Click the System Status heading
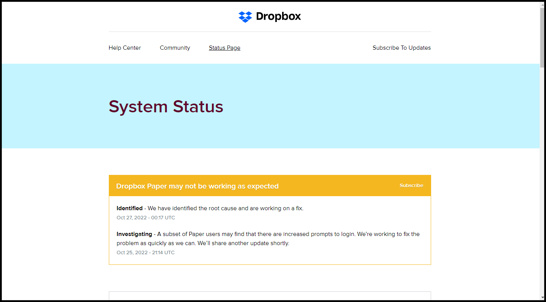This screenshot has width=546, height=302. click(x=166, y=107)
